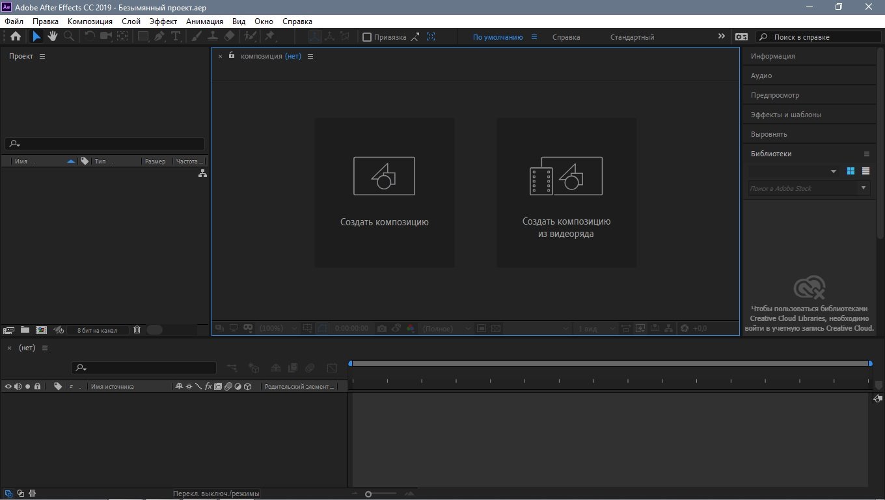
Task: Switch to the Стандартный workspace
Action: 632,37
